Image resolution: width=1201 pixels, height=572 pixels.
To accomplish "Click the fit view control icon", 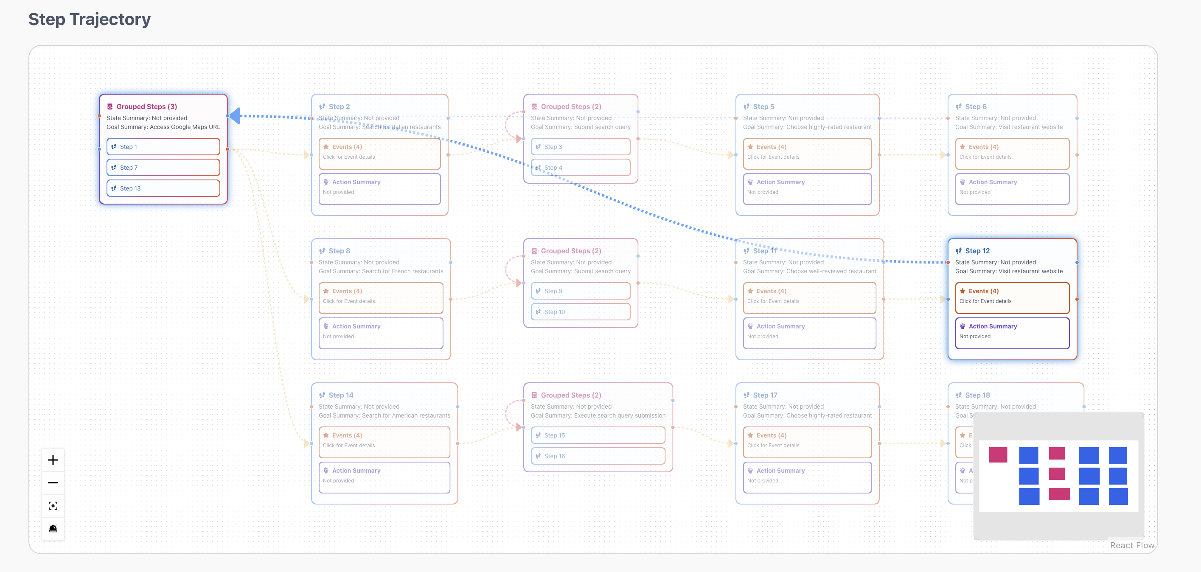I will [53, 505].
